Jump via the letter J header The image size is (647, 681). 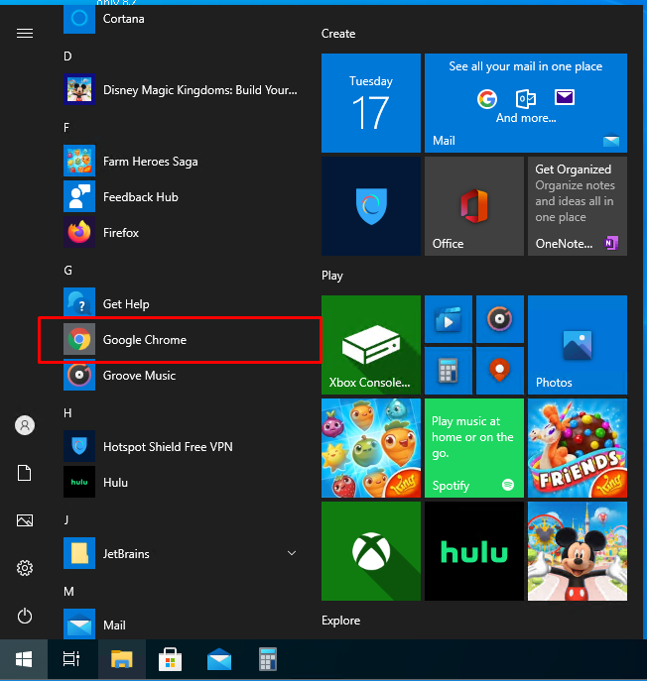pos(66,519)
